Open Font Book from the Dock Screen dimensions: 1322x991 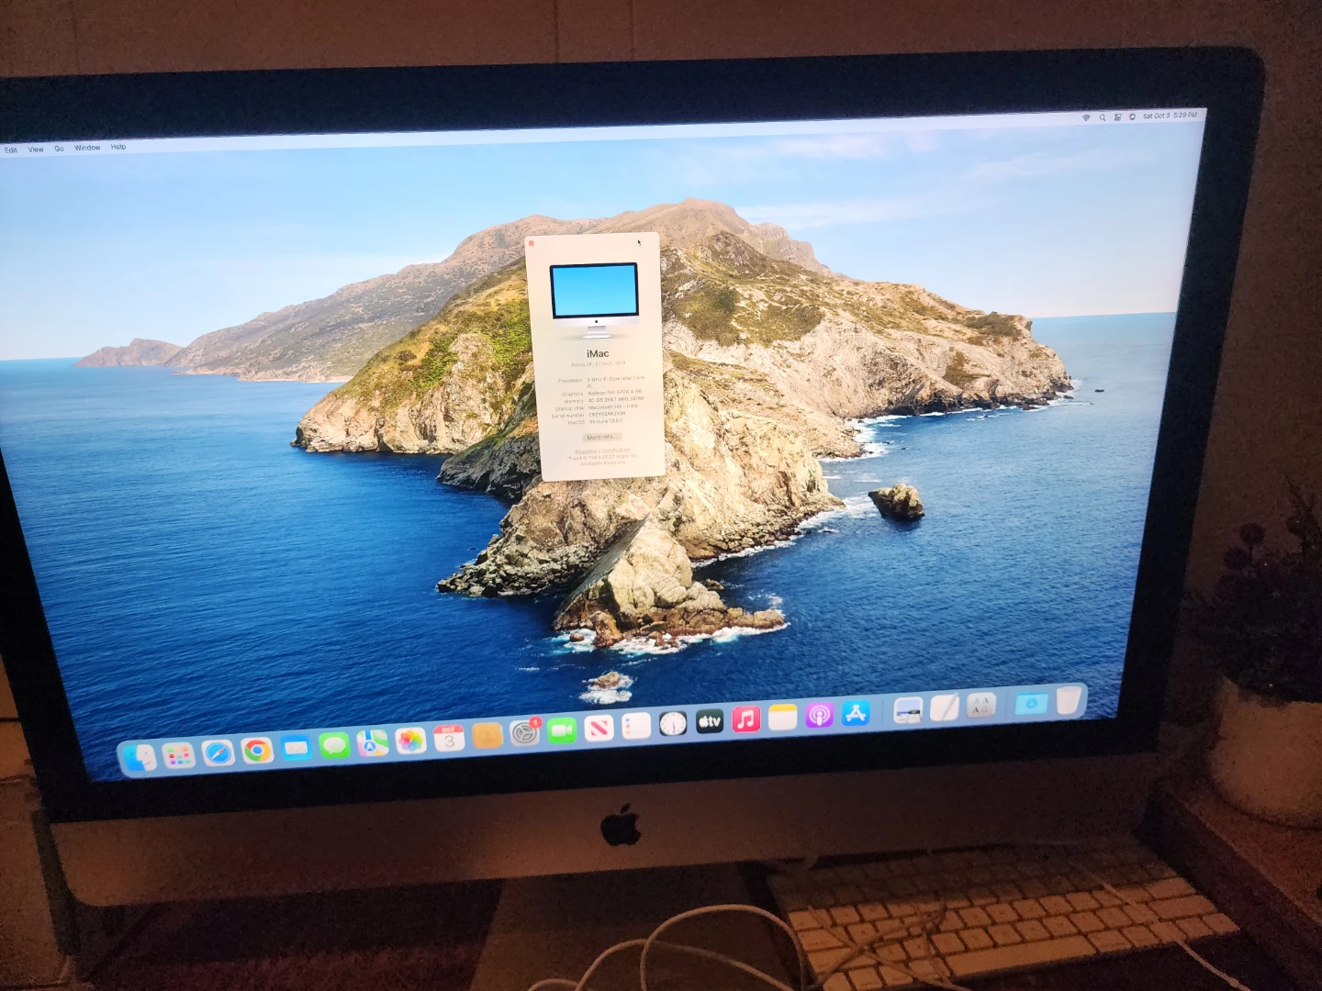(981, 706)
